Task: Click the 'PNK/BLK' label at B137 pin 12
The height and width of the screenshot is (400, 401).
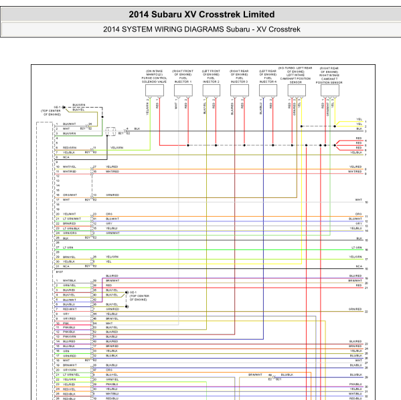Action: tap(69, 332)
